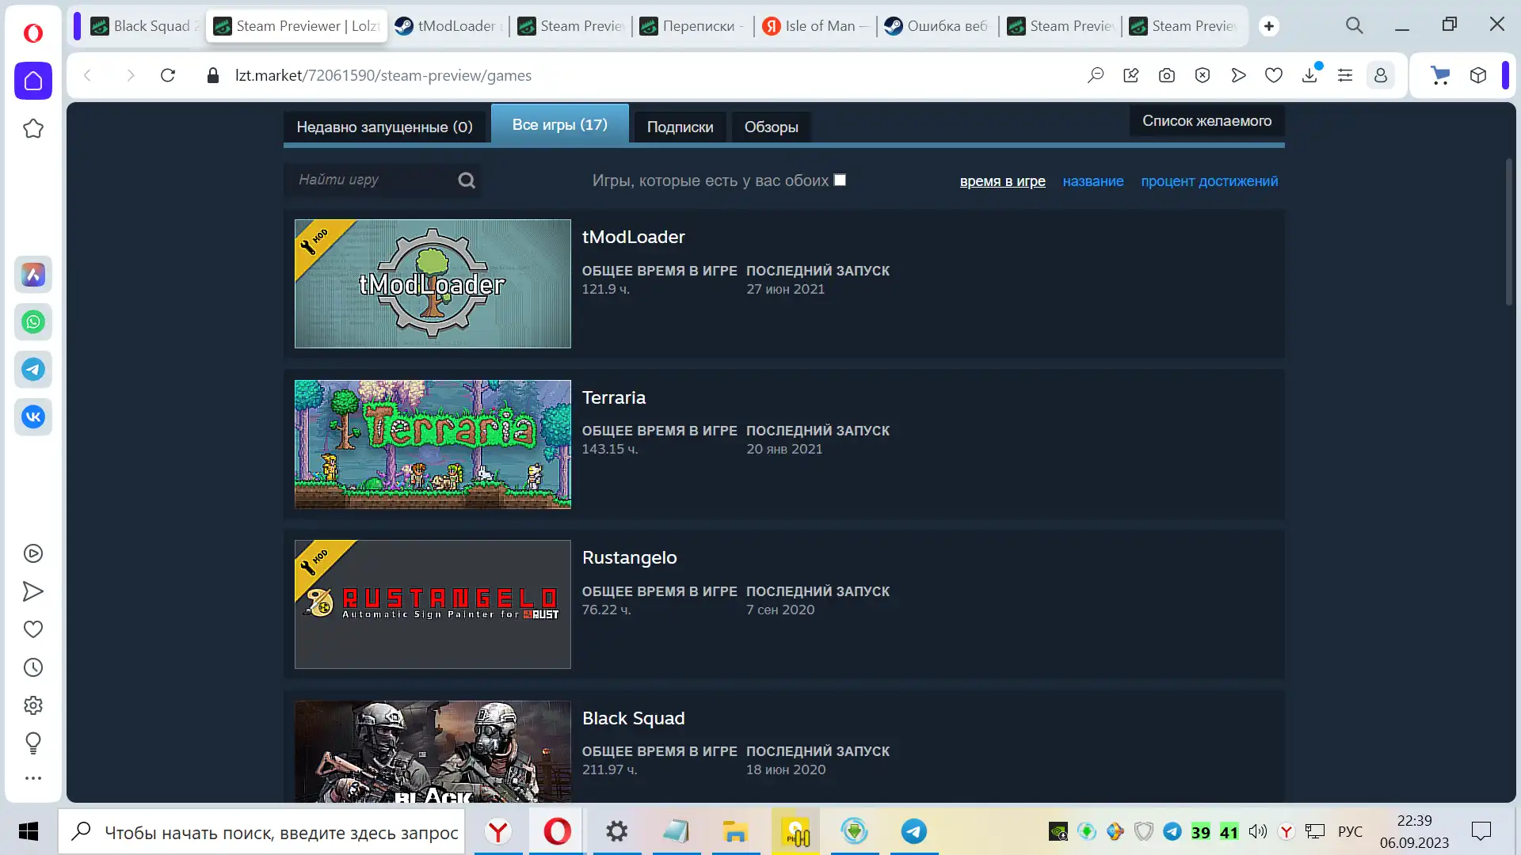The width and height of the screenshot is (1521, 855).
Task: Open File Explorer from taskbar
Action: pos(735,831)
